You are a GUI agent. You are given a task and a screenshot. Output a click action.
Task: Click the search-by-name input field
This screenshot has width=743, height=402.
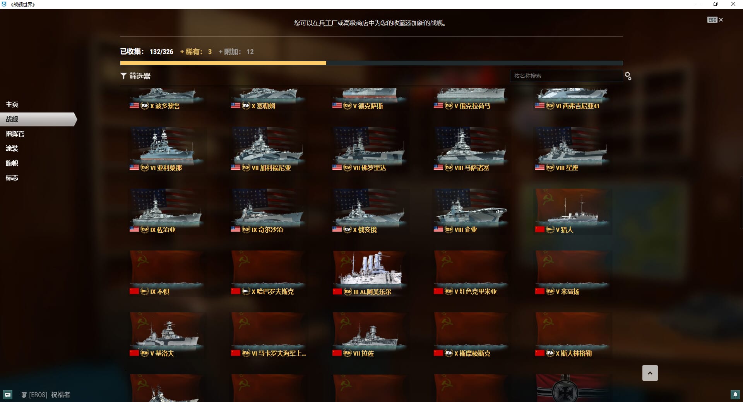tap(566, 76)
